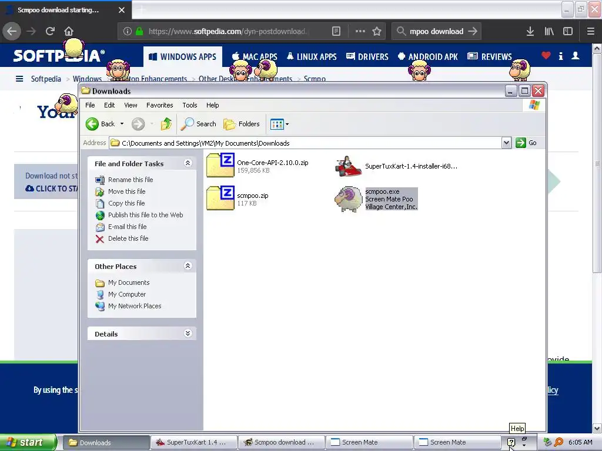Open the Firefox hamburger menu

(591, 32)
